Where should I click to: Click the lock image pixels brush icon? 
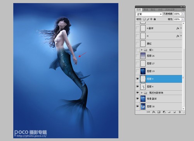pyautogui.click(x=148, y=19)
